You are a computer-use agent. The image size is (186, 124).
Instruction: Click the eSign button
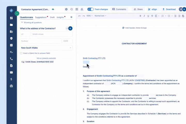[152, 9]
